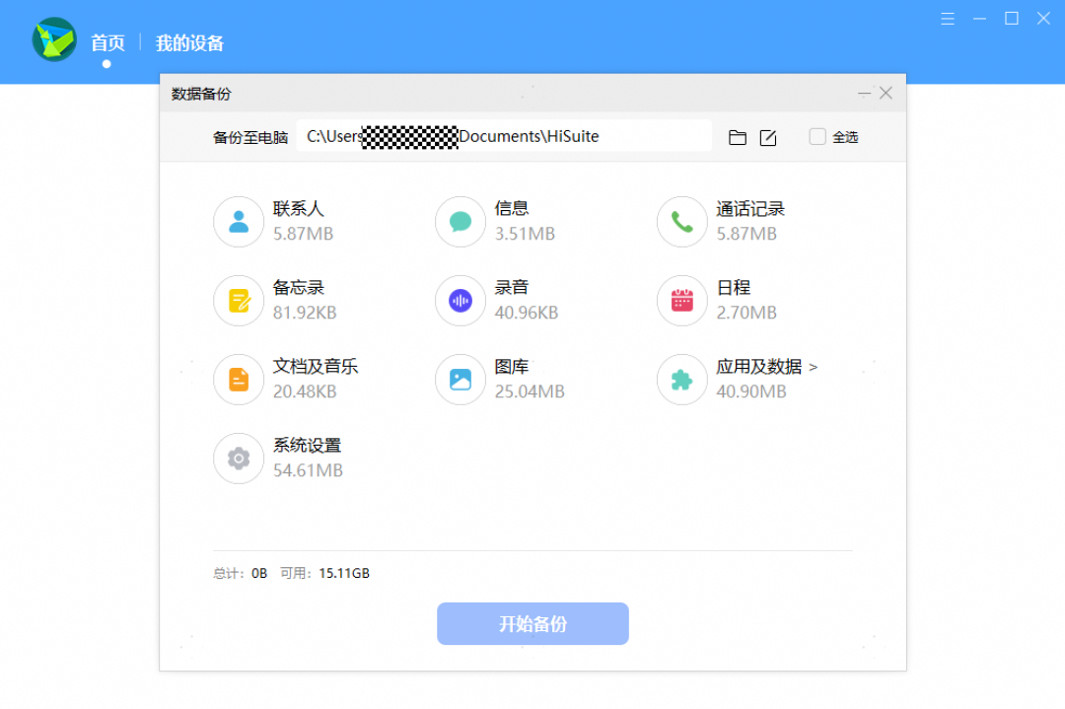Select the Memo (备忘录) notepad icon

[x=239, y=301]
